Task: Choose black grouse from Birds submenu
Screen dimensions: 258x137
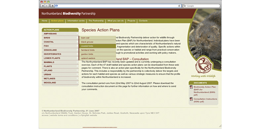Action: pyautogui.click(x=97, y=42)
